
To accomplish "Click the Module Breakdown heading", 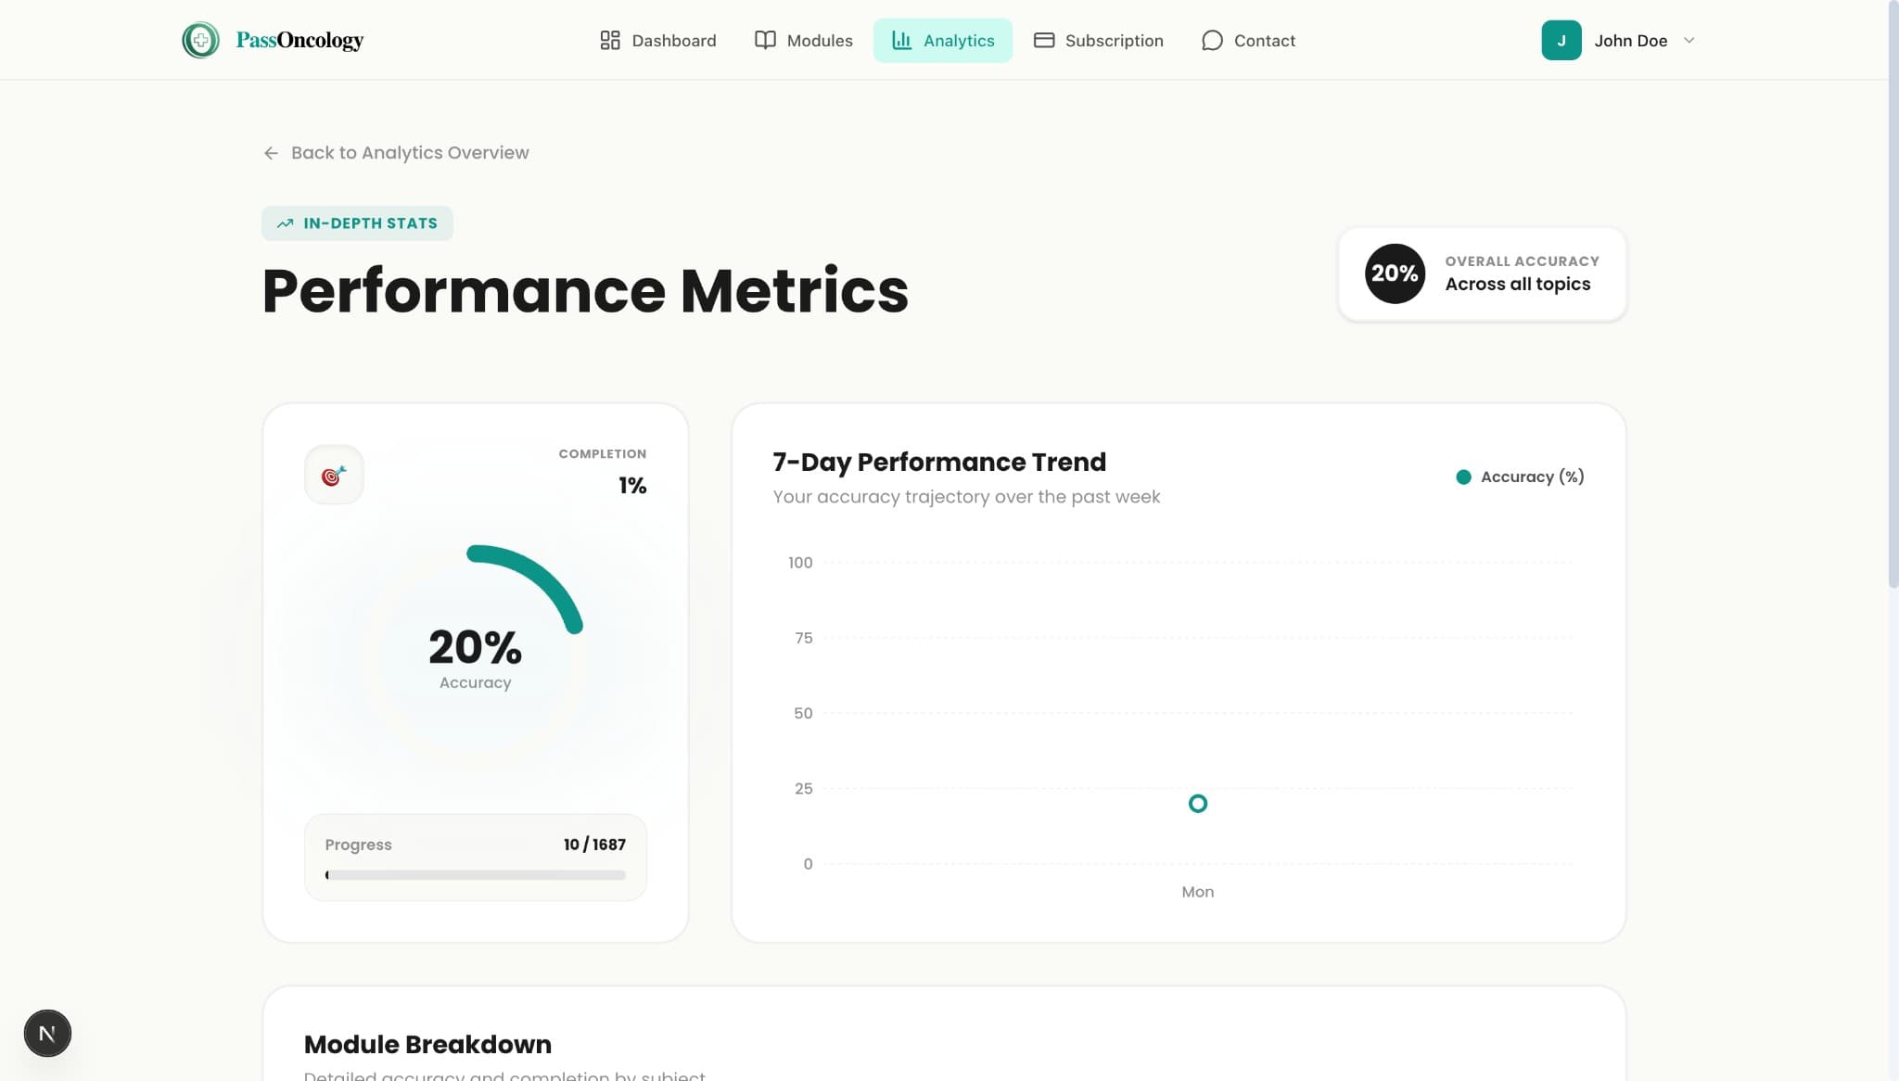I will [427, 1044].
